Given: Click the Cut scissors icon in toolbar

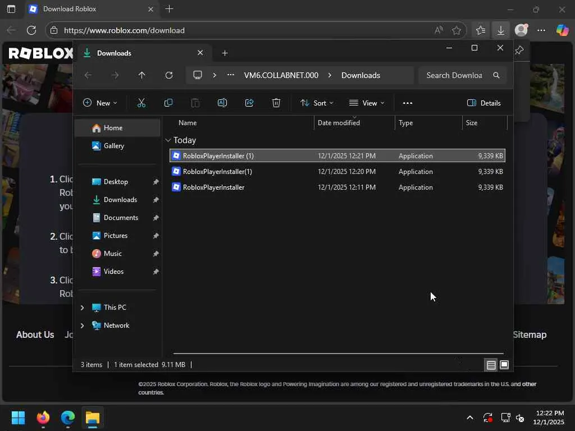Looking at the screenshot, I should pyautogui.click(x=141, y=103).
